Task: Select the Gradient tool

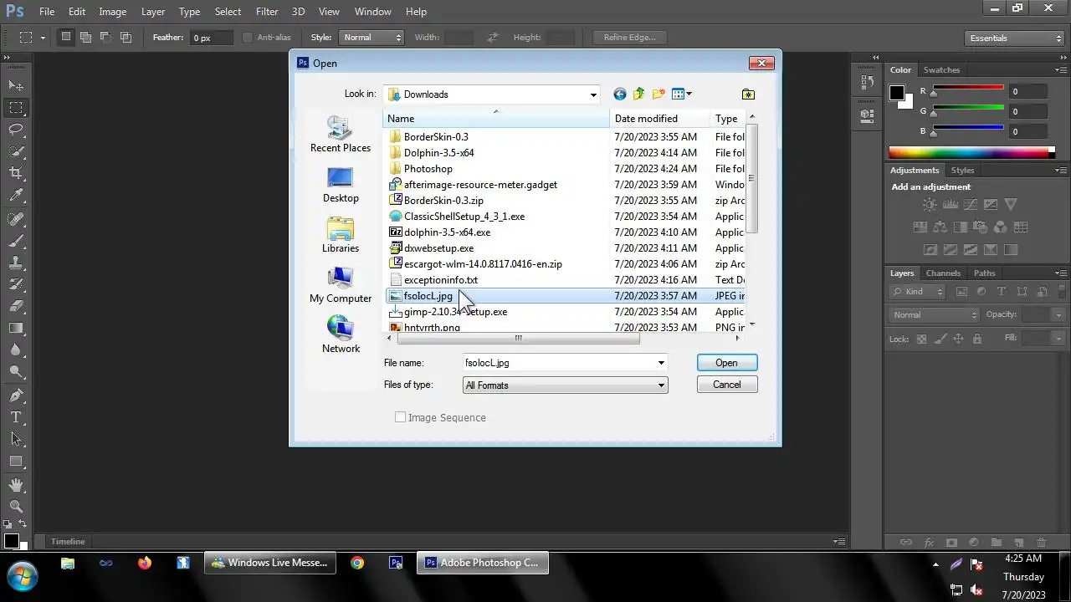Action: (x=16, y=328)
